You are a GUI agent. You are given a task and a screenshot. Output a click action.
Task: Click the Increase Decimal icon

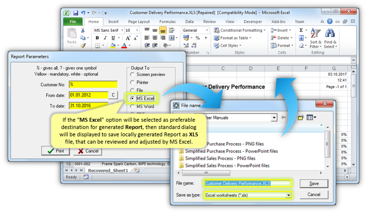[x=186, y=45]
